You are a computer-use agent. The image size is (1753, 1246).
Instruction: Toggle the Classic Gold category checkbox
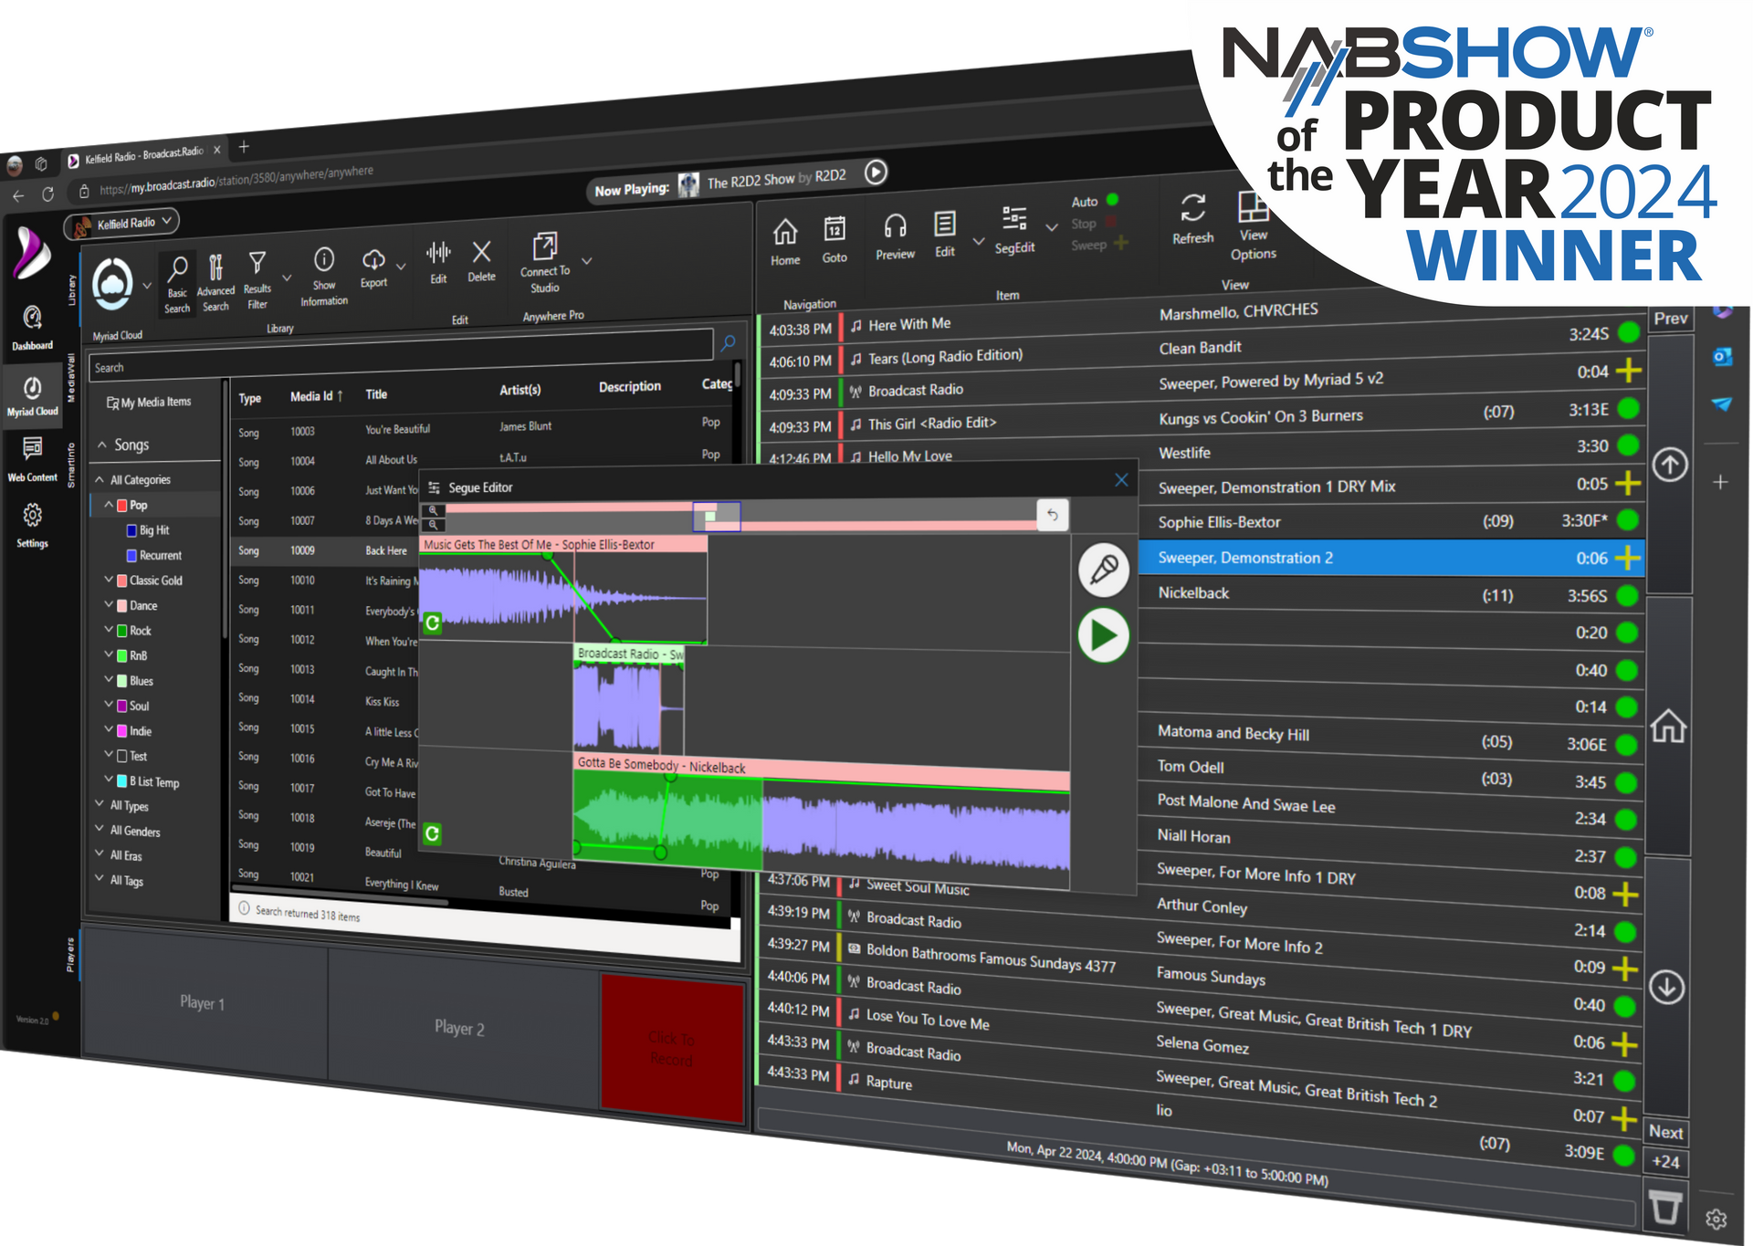pyautogui.click(x=122, y=581)
